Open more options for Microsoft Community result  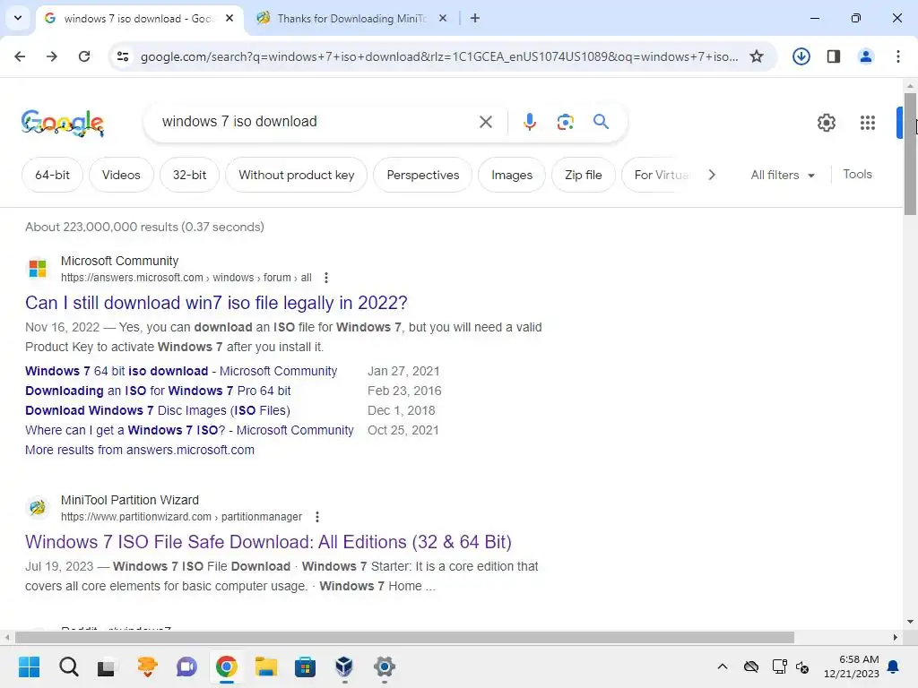pyautogui.click(x=326, y=278)
